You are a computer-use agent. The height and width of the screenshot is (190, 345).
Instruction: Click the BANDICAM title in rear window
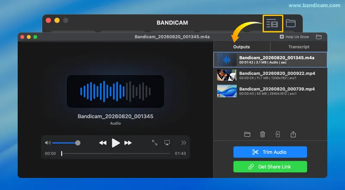[172, 23]
